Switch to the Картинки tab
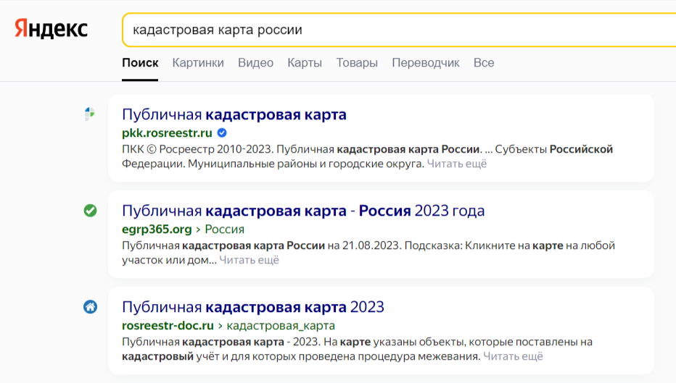The height and width of the screenshot is (383, 676). (198, 63)
